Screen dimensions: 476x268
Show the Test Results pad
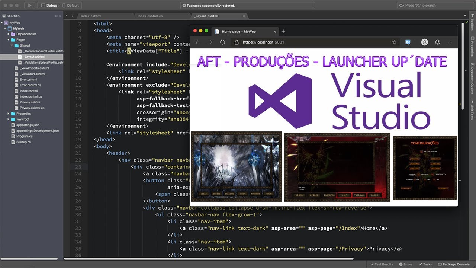click(x=381, y=264)
